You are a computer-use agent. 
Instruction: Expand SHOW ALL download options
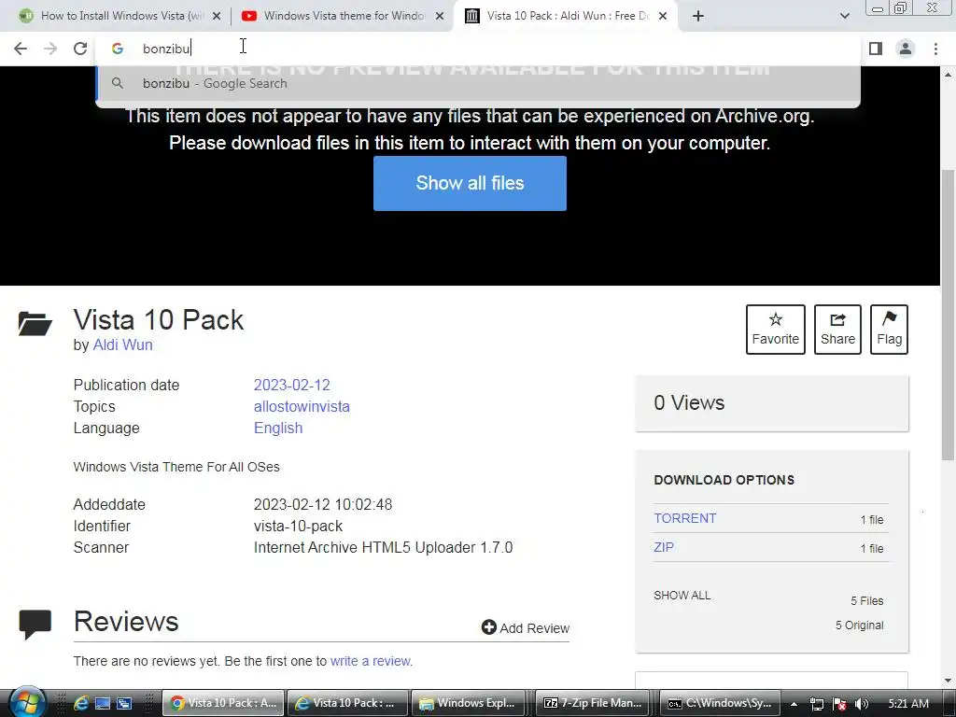point(682,595)
